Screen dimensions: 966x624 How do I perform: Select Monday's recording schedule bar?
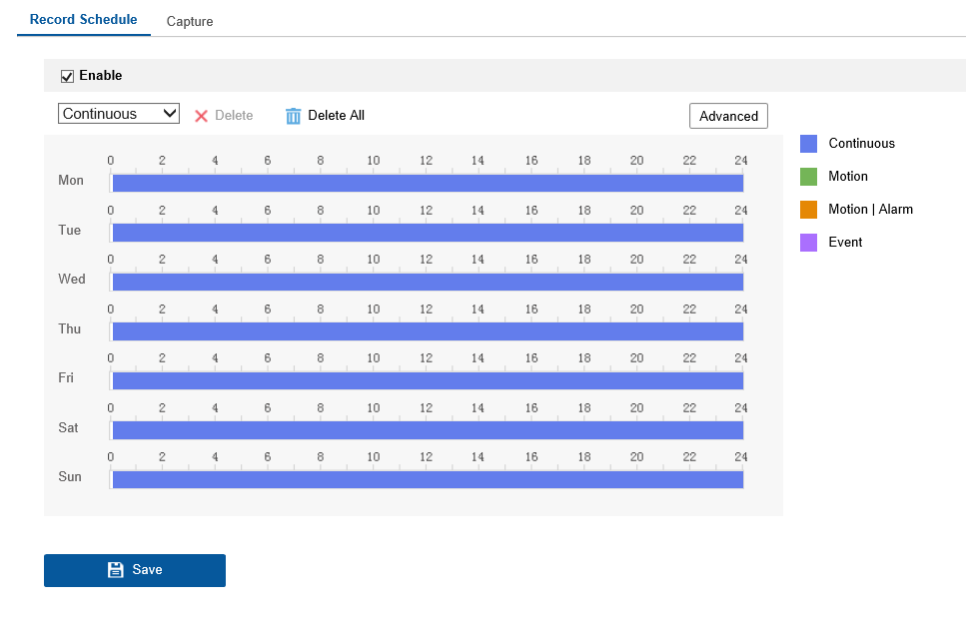pyautogui.click(x=428, y=183)
